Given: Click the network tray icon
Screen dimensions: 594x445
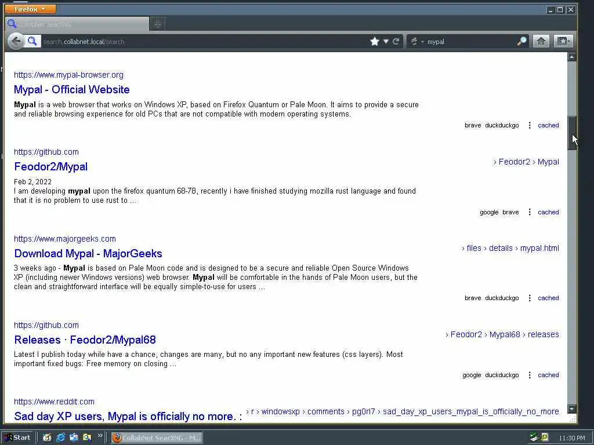Looking at the screenshot, I should pyautogui.click(x=534, y=437).
